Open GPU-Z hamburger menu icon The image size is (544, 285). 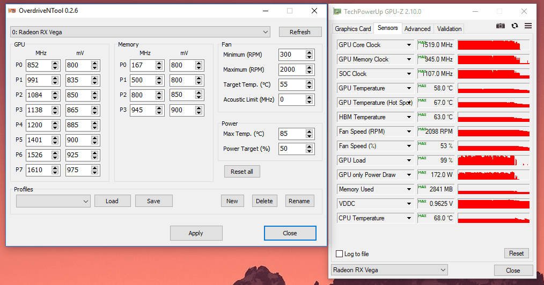tap(528, 26)
